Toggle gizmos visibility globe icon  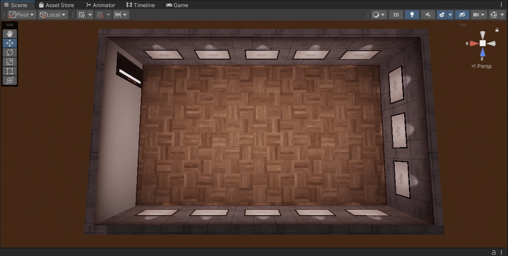click(494, 14)
